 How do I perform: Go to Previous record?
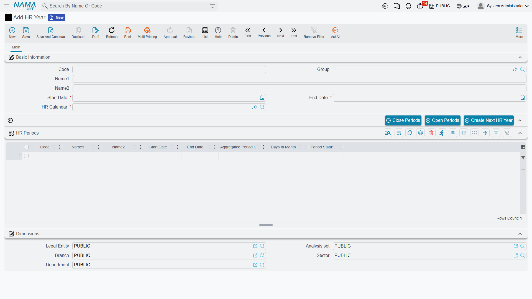pyautogui.click(x=264, y=32)
